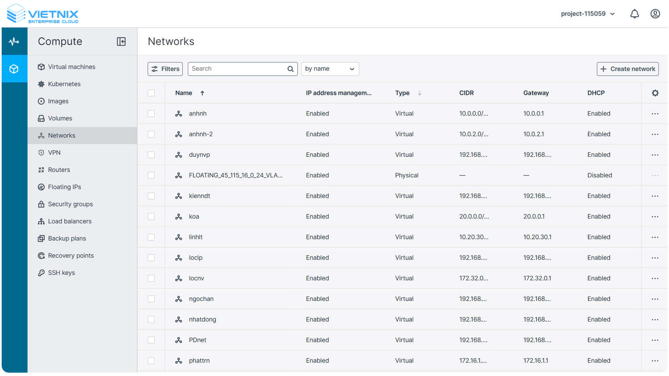This screenshot has width=669, height=376.
Task: Expand the project-115059 selector dropdown
Action: click(x=588, y=14)
